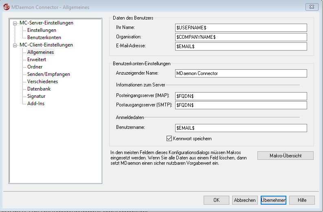This screenshot has width=323, height=212.
Task: Click the Anzuzeigender Name text field
Action: click(240, 73)
